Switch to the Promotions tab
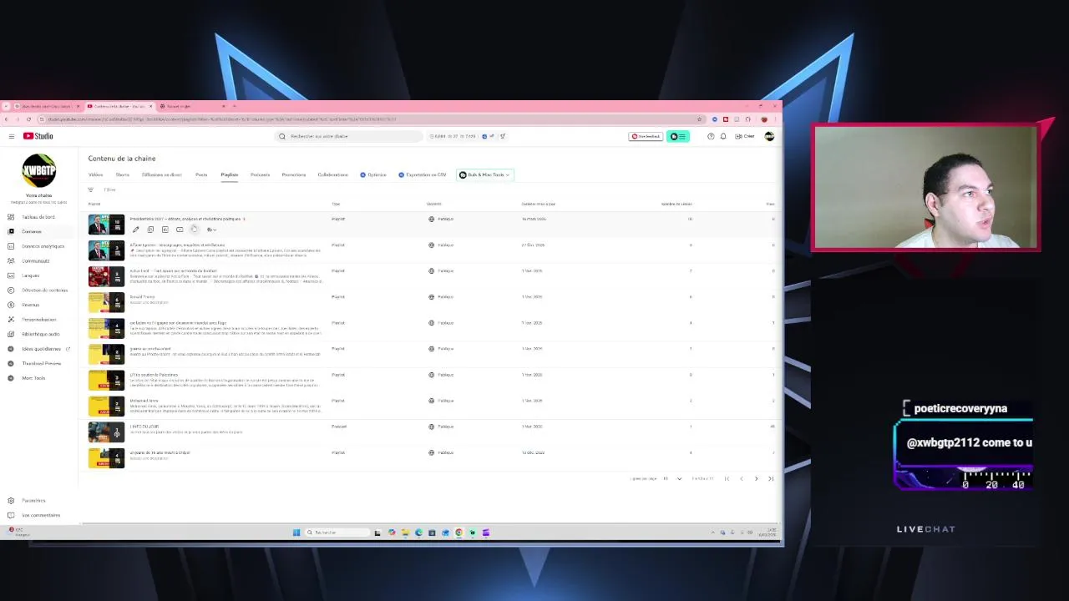The width and height of the screenshot is (1069, 601). 294,174
